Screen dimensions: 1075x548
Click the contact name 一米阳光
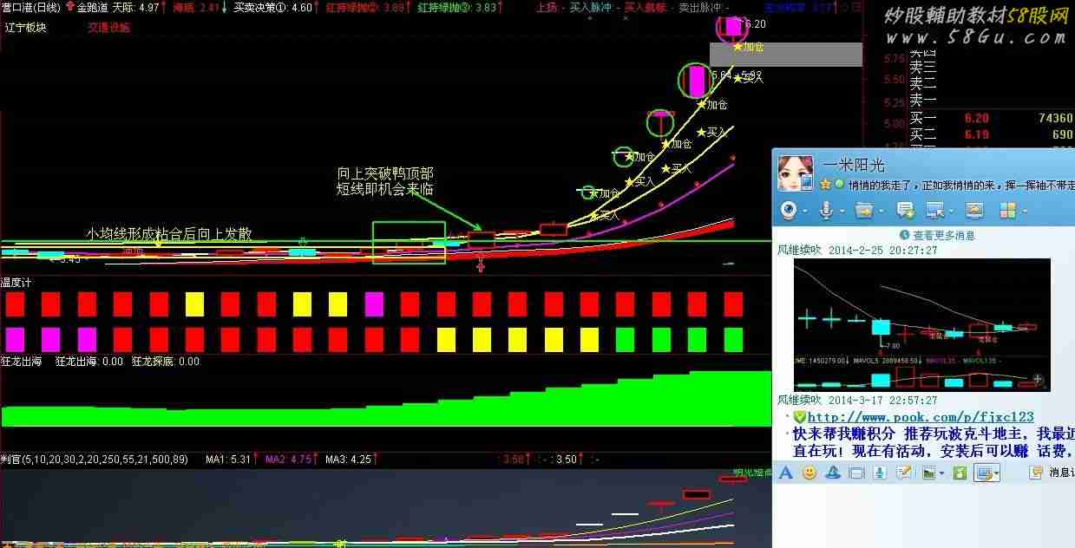[853, 165]
